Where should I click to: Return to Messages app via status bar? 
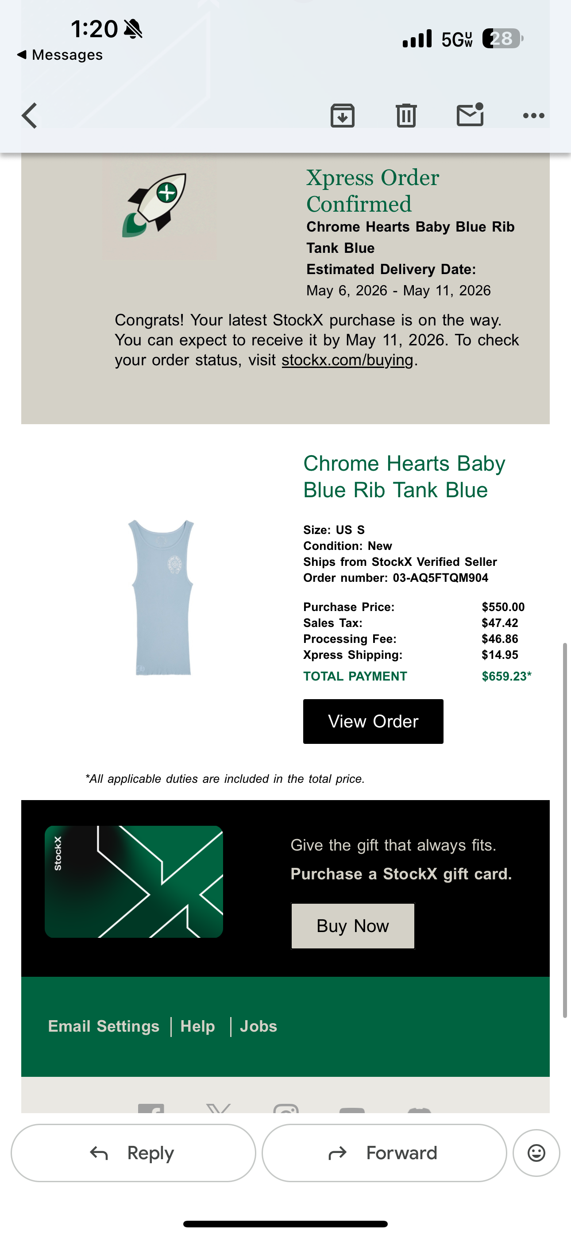60,55
